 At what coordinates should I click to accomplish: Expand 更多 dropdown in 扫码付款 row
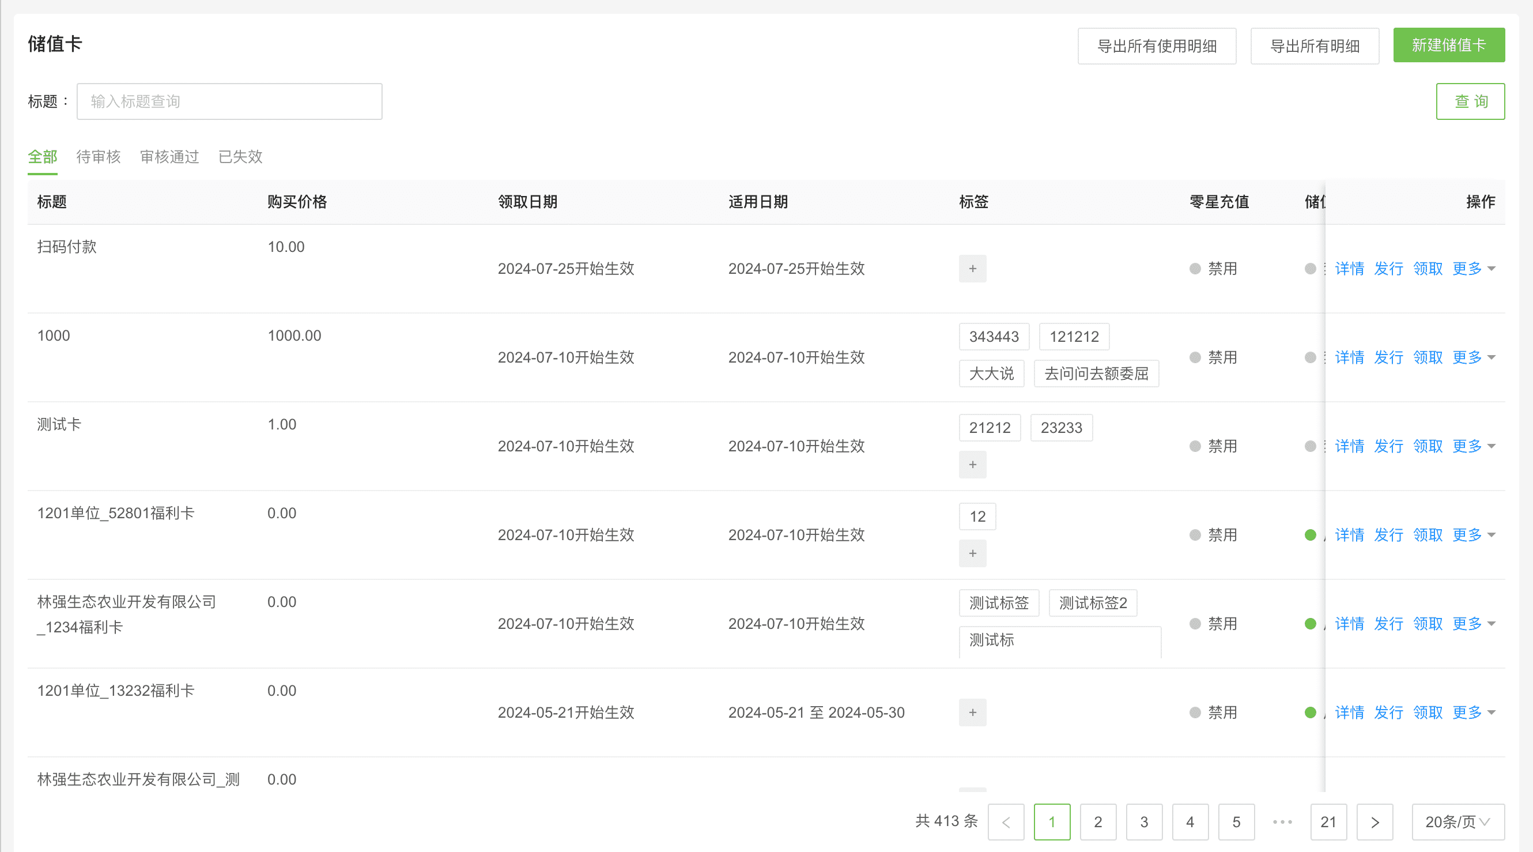(1473, 269)
